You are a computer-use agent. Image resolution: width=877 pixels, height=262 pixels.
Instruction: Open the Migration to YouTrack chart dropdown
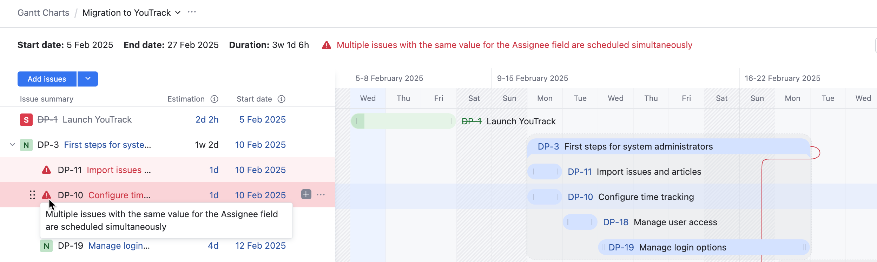pos(178,13)
